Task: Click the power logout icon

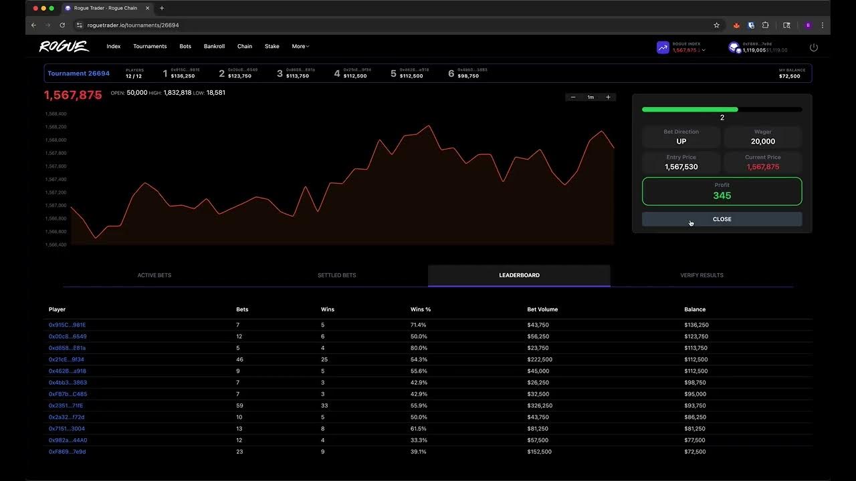Action: pyautogui.click(x=814, y=47)
